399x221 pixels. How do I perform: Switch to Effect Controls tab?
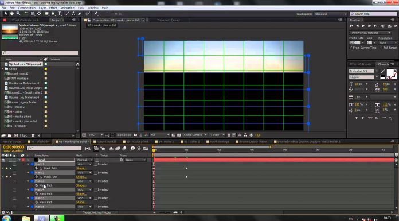click(25, 20)
